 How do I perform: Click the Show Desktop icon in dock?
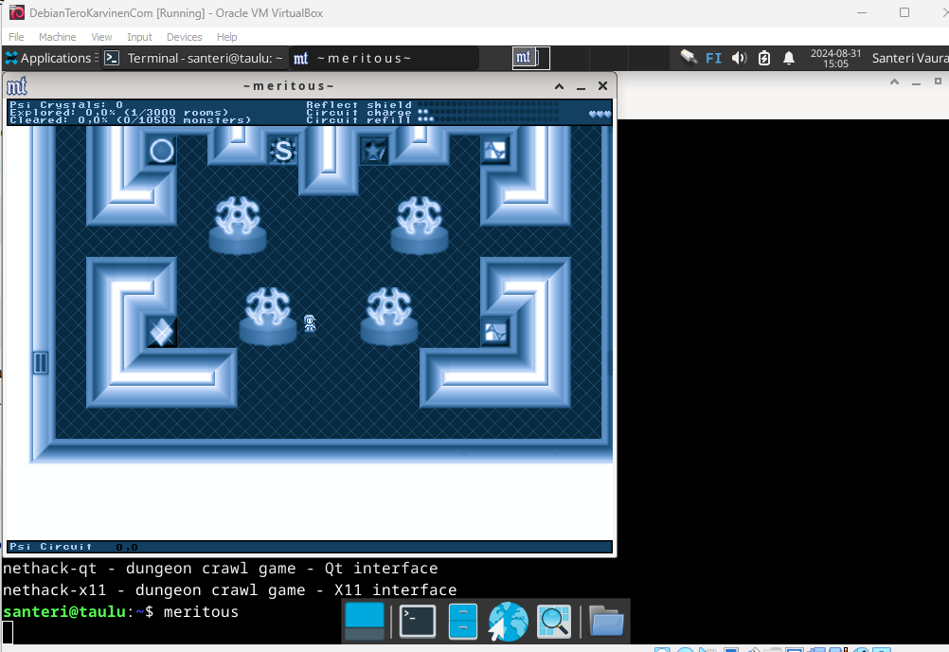coord(365,622)
